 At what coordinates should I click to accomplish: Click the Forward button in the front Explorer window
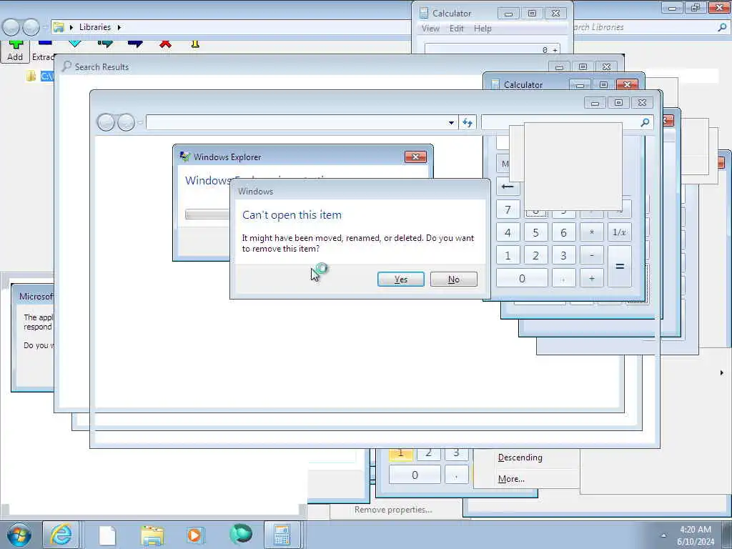pos(126,123)
